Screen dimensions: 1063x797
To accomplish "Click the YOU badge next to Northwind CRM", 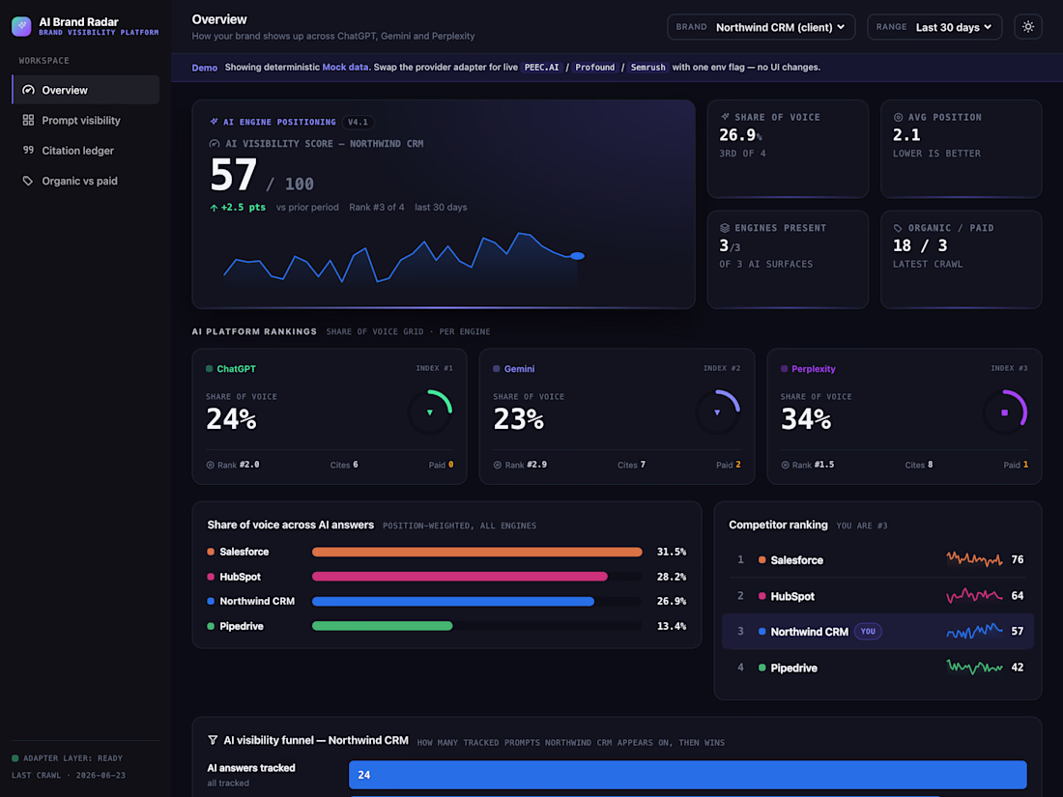I will [x=868, y=631].
